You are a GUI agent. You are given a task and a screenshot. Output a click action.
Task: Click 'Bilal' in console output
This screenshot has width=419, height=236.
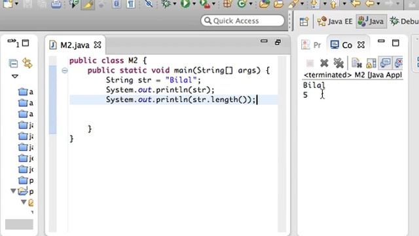pyautogui.click(x=314, y=85)
